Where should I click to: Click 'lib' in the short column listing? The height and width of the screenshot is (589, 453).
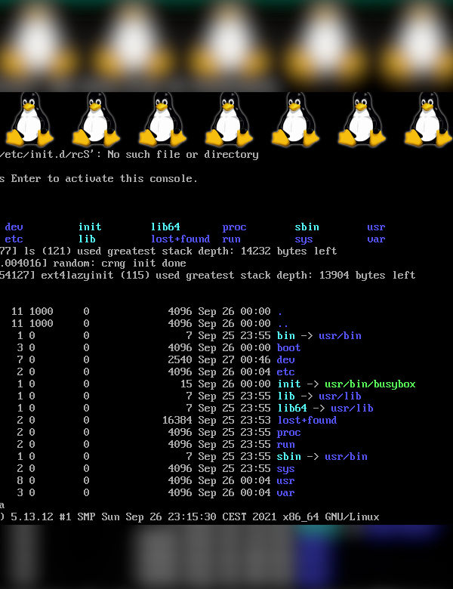coord(87,239)
